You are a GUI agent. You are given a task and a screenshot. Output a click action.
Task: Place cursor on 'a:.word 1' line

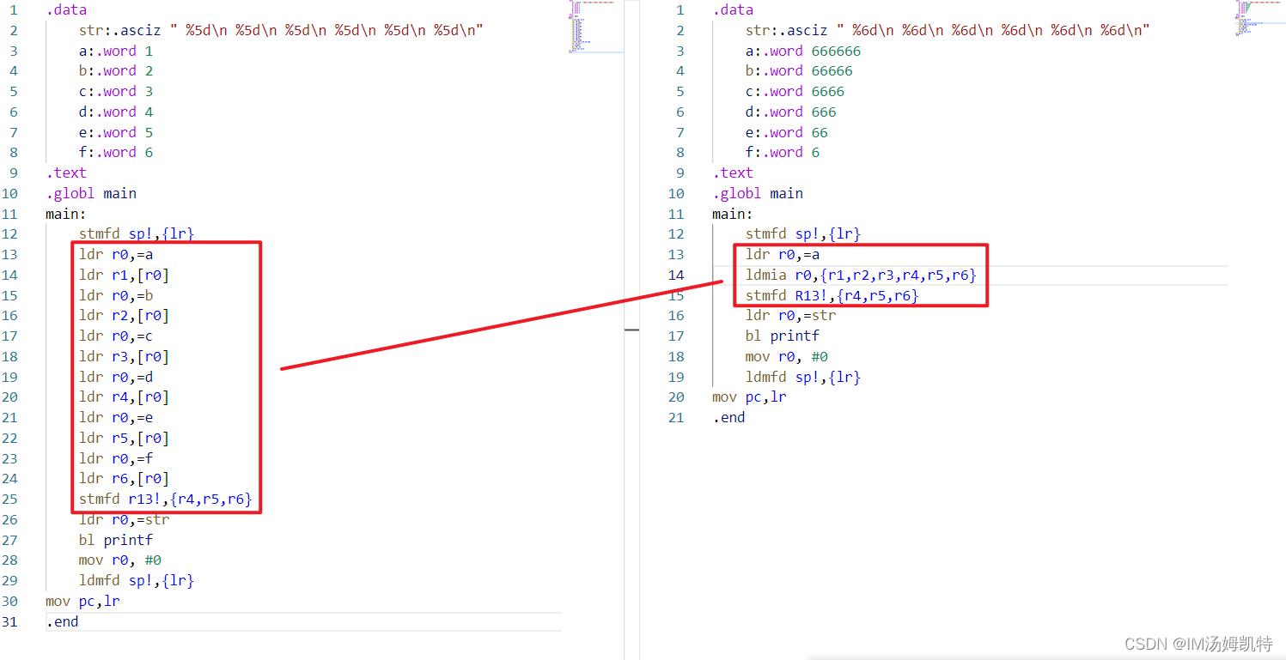point(116,51)
